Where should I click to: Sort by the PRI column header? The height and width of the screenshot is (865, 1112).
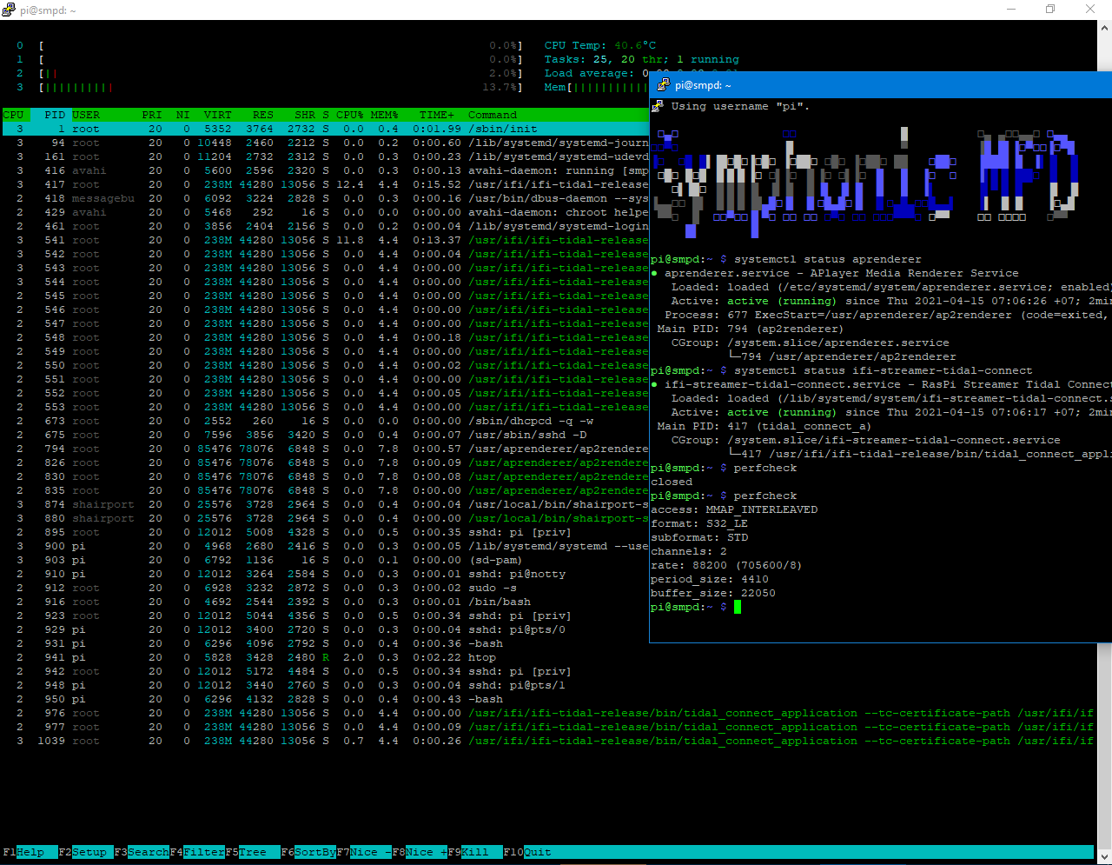152,115
